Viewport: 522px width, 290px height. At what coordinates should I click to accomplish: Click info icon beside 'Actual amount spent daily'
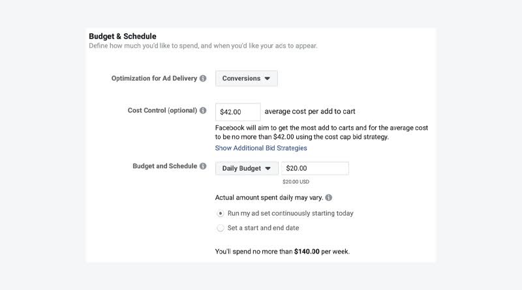click(x=329, y=197)
